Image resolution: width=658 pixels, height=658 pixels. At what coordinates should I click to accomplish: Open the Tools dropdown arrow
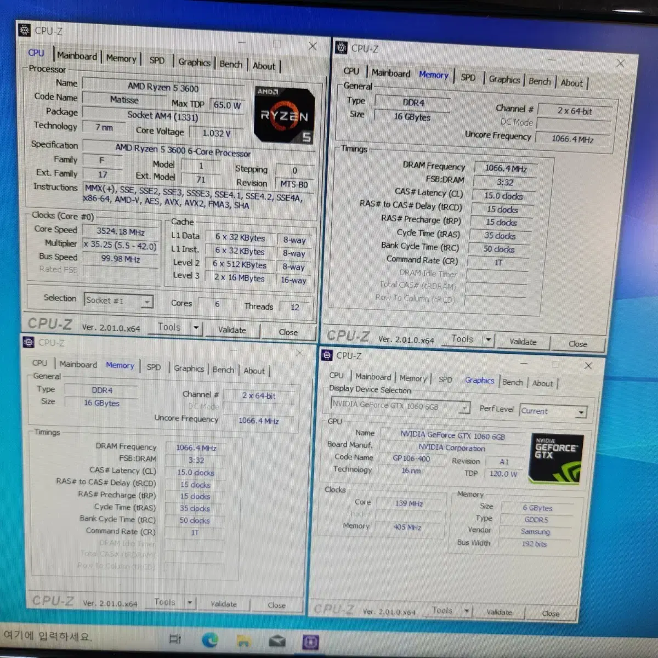point(196,327)
